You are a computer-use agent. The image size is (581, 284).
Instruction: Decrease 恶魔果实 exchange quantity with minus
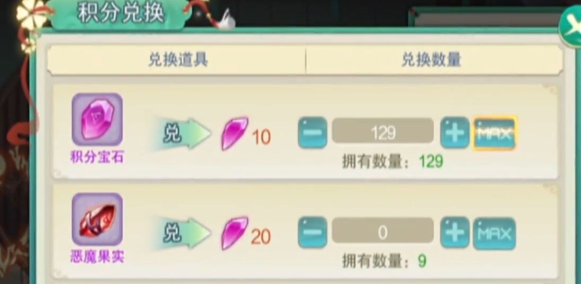point(313,232)
